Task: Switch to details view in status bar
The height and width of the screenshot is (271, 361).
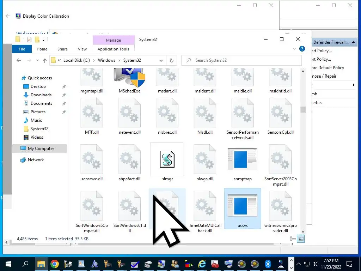Action: point(293,239)
